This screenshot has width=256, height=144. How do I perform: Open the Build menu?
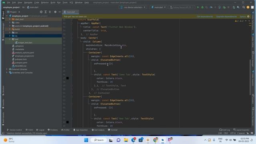53,3
